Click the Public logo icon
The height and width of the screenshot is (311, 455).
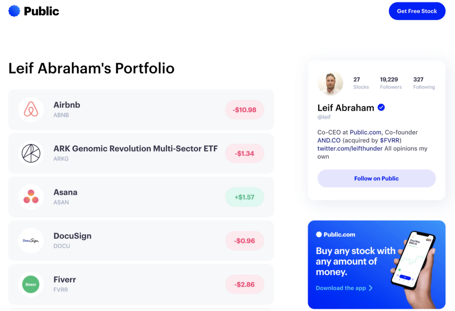[x=14, y=11]
